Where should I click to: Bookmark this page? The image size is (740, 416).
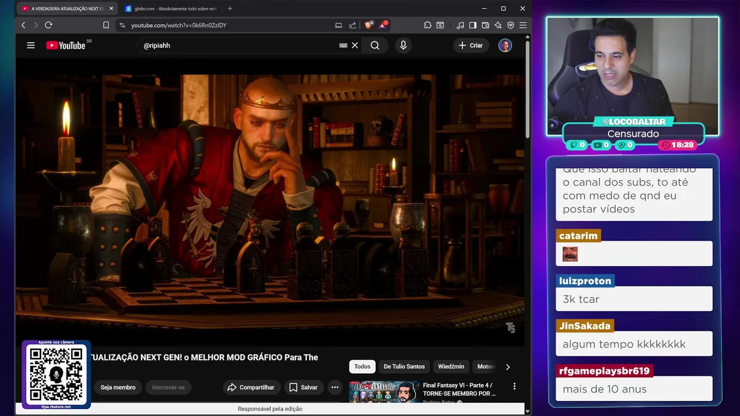(106, 25)
